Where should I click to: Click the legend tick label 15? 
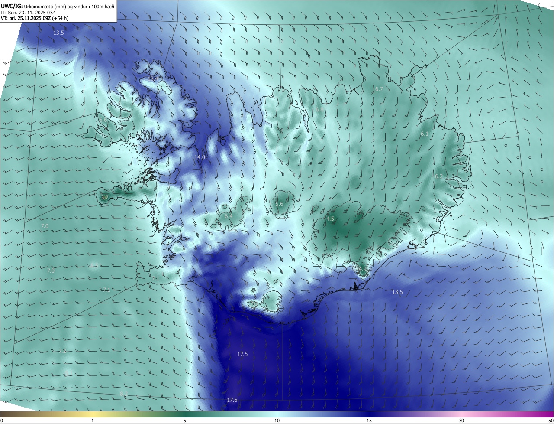(369, 421)
